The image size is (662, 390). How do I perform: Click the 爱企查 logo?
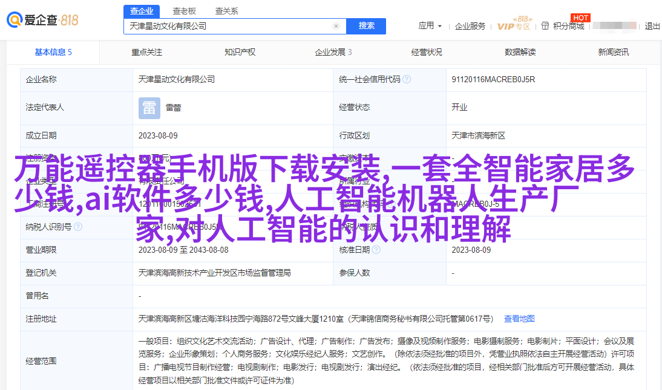(x=42, y=20)
